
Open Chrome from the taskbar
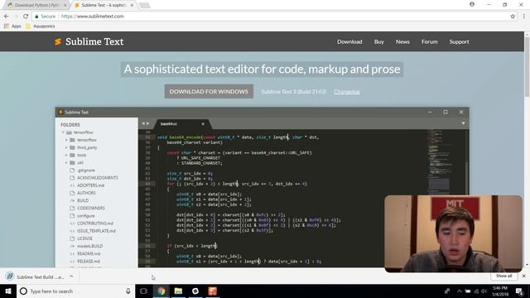161,291
